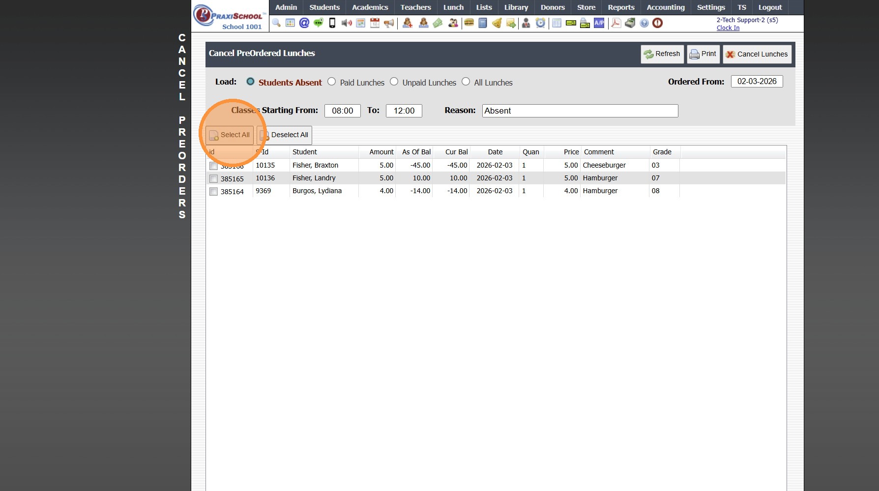
Task: Tick the checkbox for Fisher, Braxton's order
Action: coord(213,166)
